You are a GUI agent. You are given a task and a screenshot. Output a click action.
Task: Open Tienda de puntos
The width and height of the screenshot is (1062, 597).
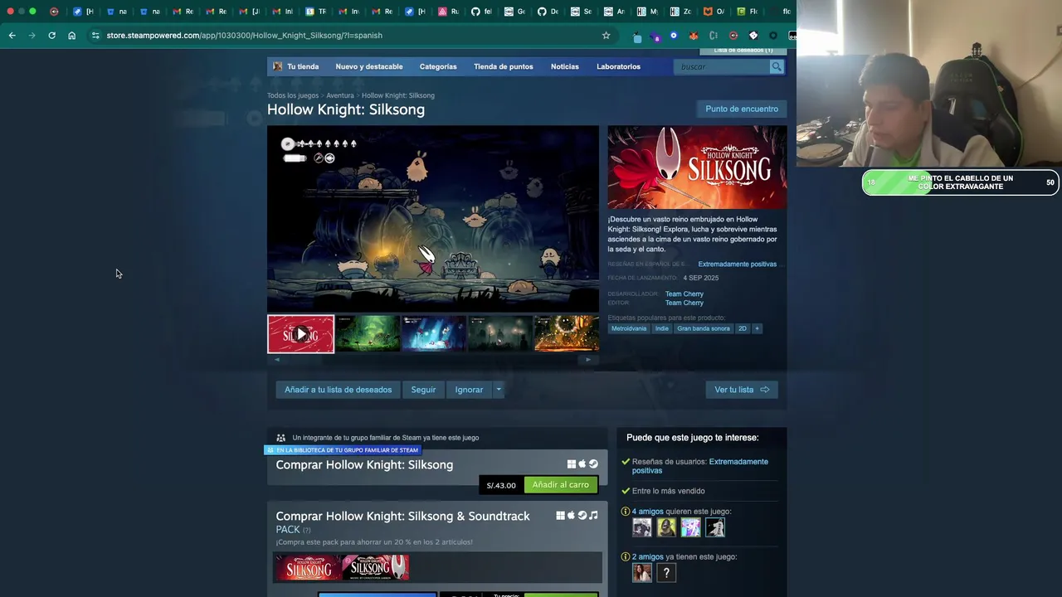(x=504, y=66)
